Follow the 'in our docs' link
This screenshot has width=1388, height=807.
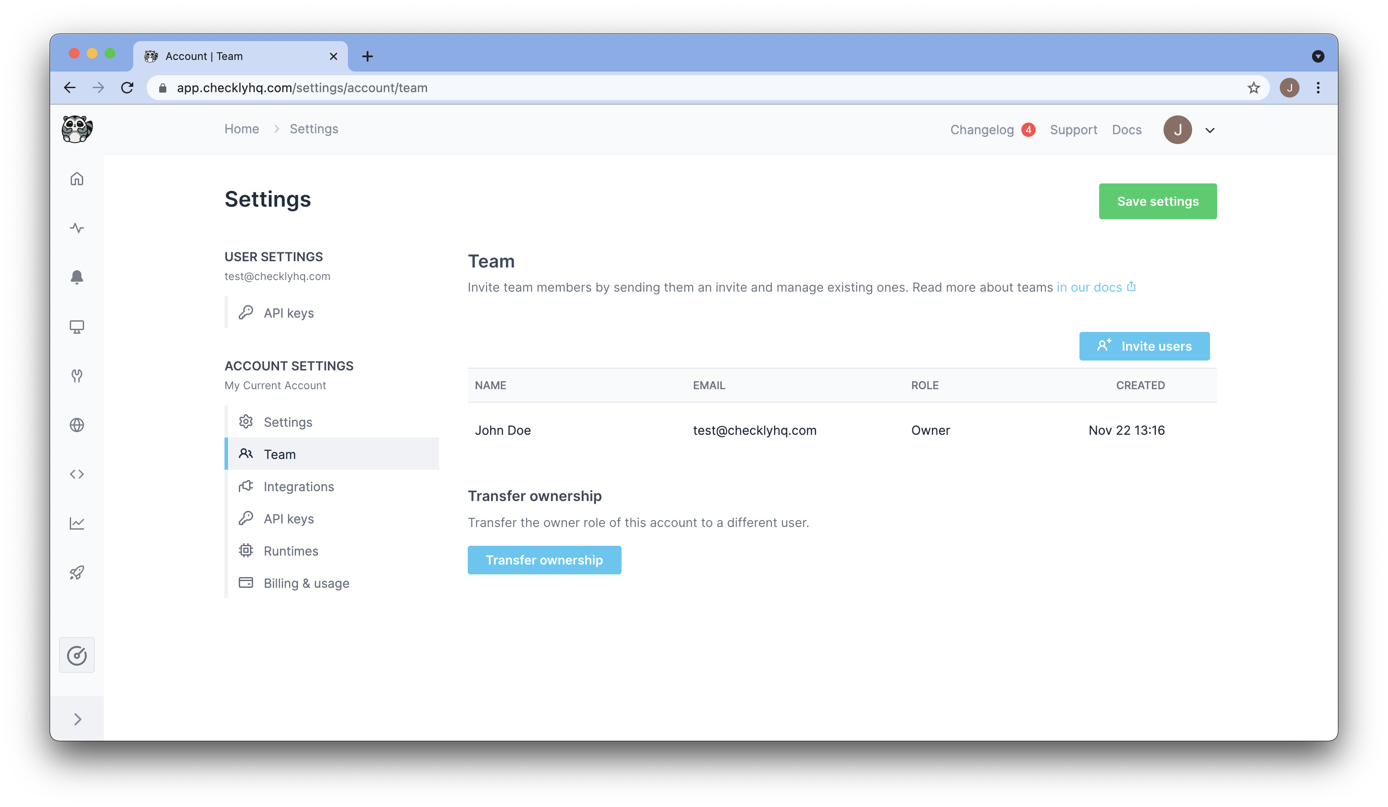1089,288
